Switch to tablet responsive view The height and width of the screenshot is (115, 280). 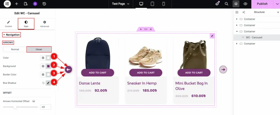(153, 4)
